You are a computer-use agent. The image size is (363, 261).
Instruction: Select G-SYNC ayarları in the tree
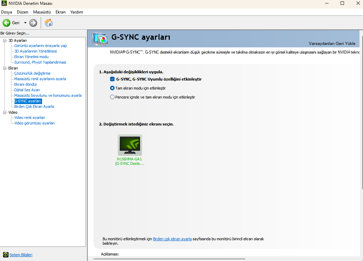pos(28,101)
